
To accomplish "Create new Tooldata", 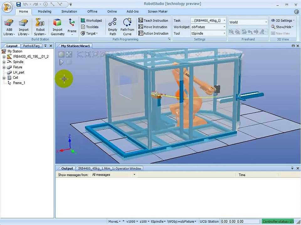I will tap(90, 27).
